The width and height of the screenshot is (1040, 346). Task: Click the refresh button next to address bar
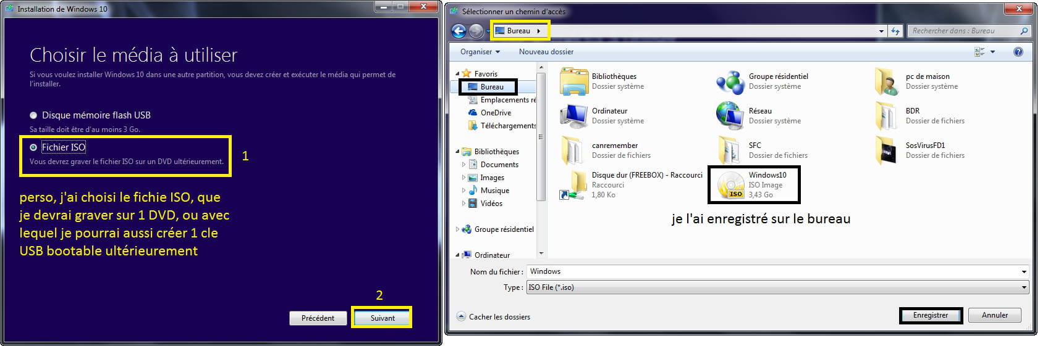point(895,31)
